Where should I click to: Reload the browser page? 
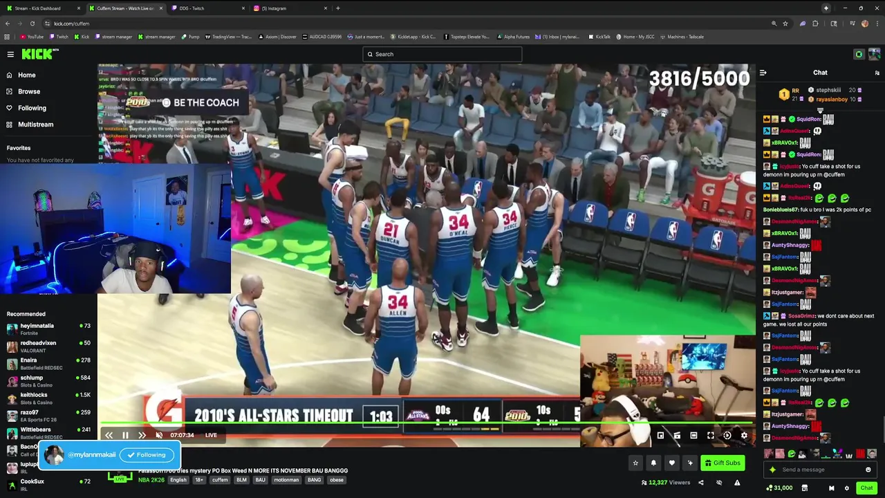32,24
